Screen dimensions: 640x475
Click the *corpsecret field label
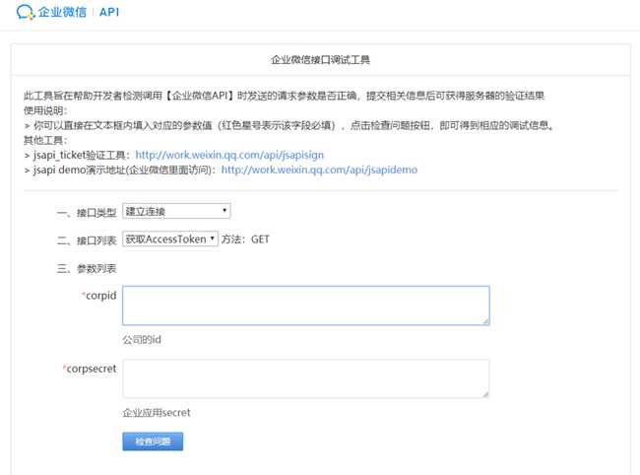pos(89,369)
